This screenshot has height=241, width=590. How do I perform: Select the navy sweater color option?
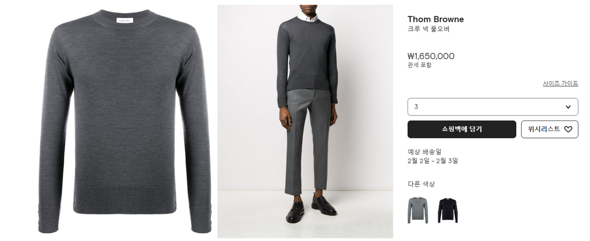(448, 210)
